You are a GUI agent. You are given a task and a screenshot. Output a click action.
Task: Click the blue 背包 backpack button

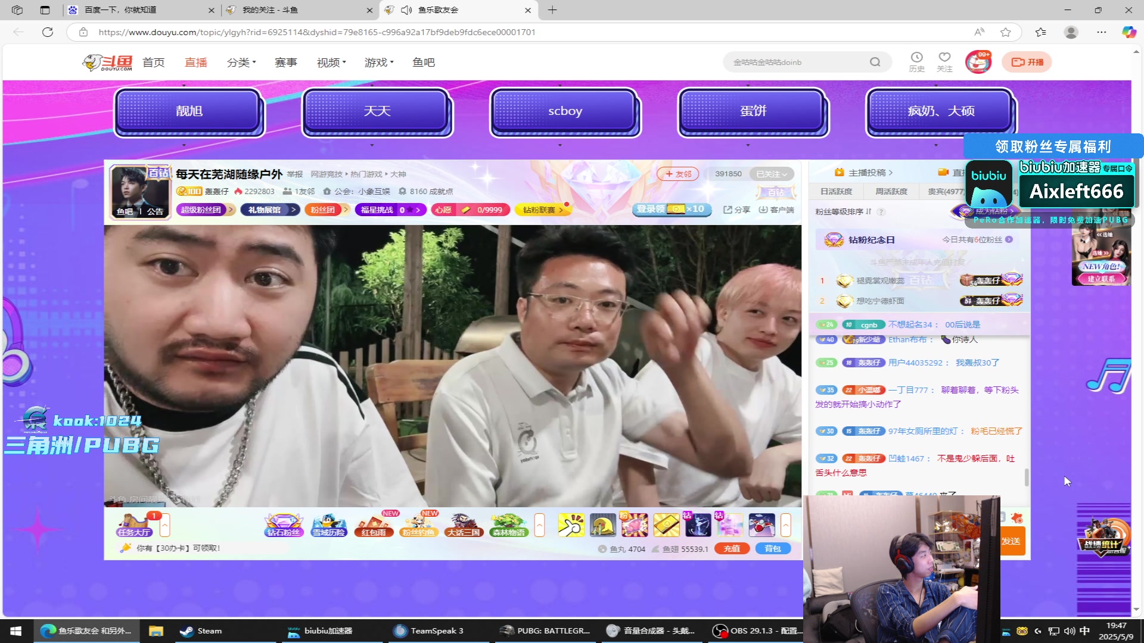tap(773, 549)
